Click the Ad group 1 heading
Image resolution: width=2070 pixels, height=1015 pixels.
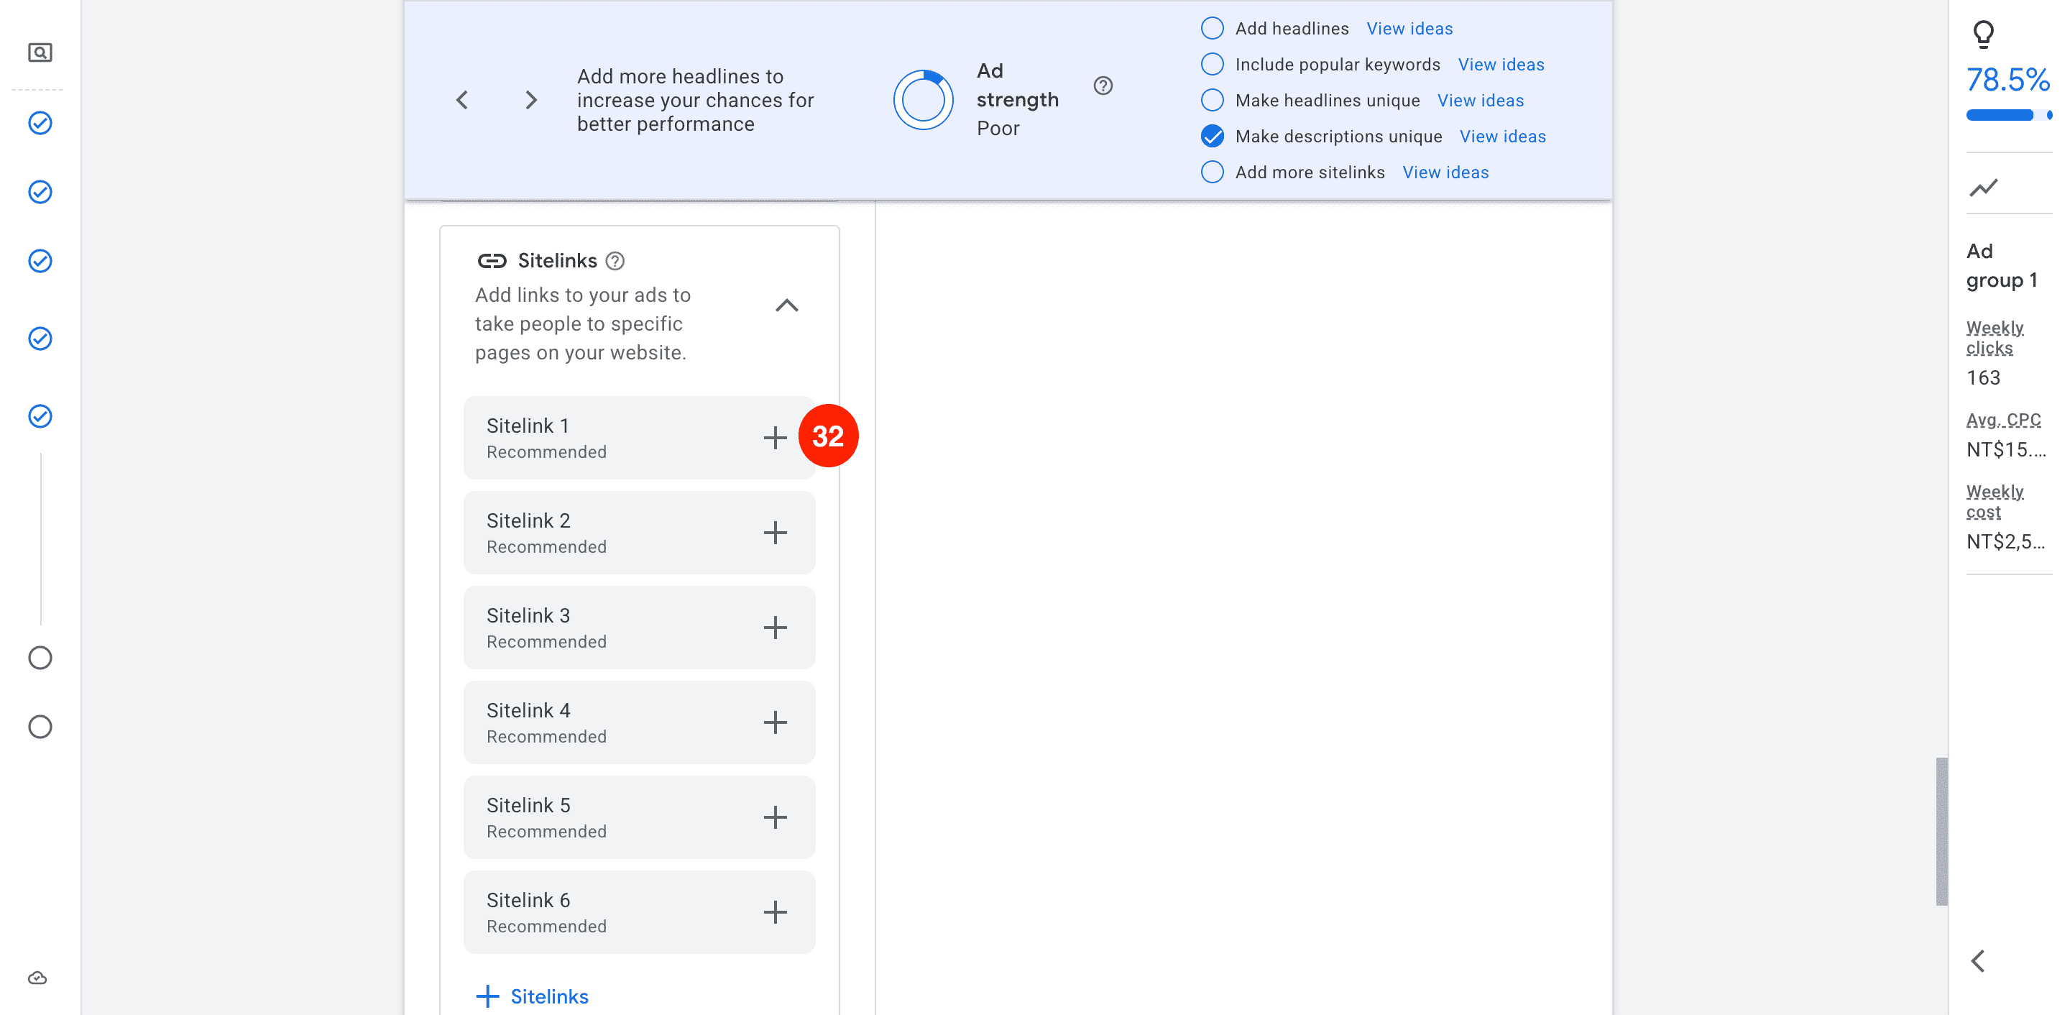(2001, 266)
